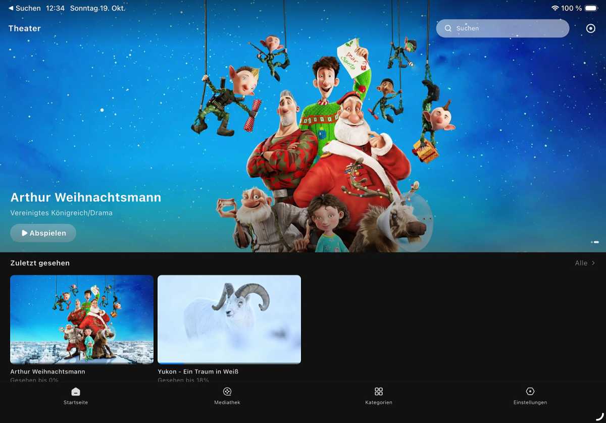The image size is (606, 423).
Task: Select the large Arthur Weihnachtsmann banner title
Action: click(x=86, y=197)
